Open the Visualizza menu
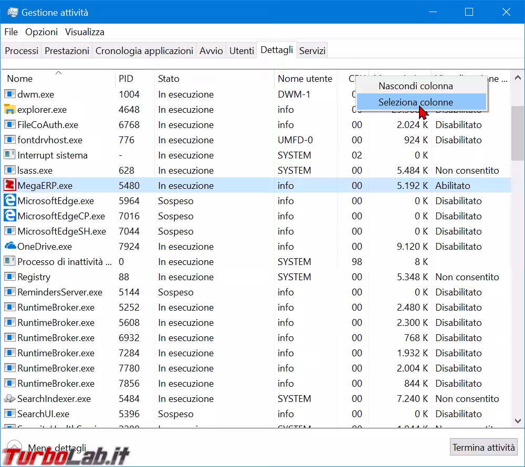Viewport: 525px width, 467px height. coord(85,32)
